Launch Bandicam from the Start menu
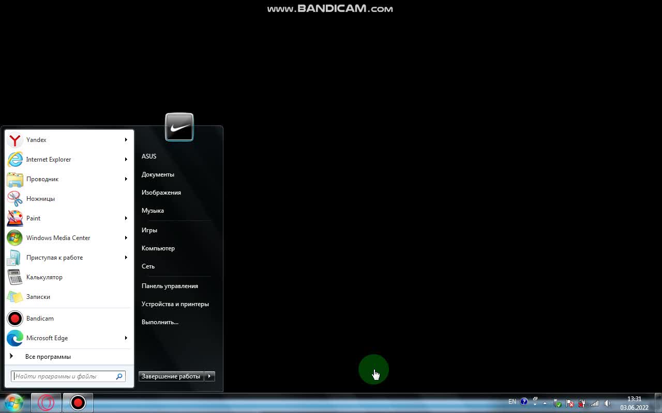This screenshot has height=413, width=662. click(69, 319)
